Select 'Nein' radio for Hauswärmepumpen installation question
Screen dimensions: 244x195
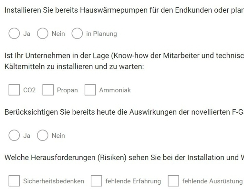tap(42, 34)
